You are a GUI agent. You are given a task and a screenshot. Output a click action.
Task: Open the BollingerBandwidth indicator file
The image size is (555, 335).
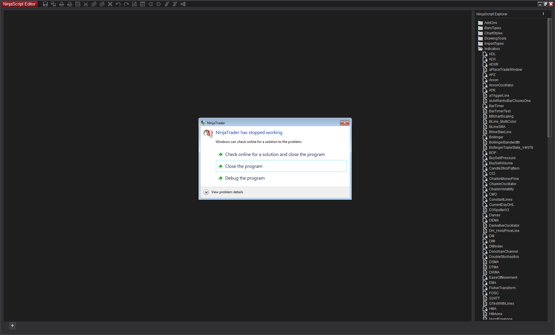[504, 142]
